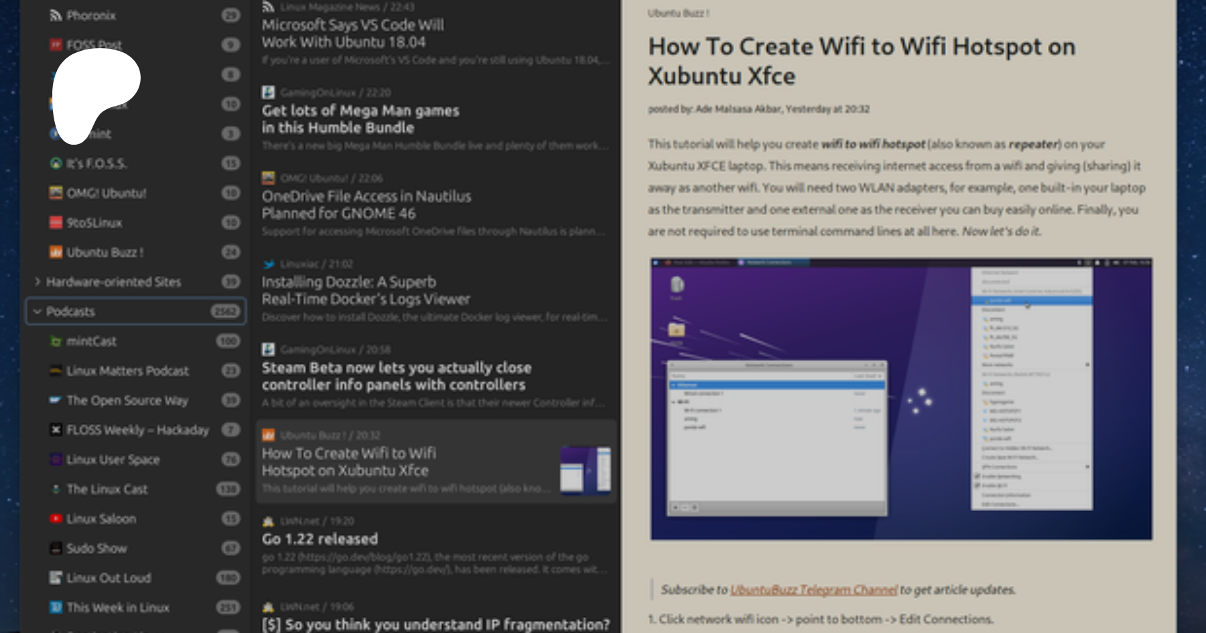
Task: Select the Linux Out Loud podcast feed
Action: click(x=109, y=578)
